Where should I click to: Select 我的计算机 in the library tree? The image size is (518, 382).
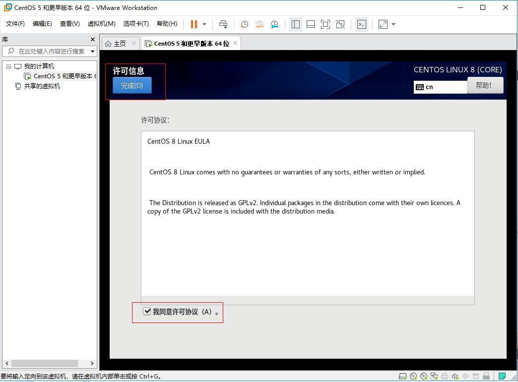pos(39,66)
